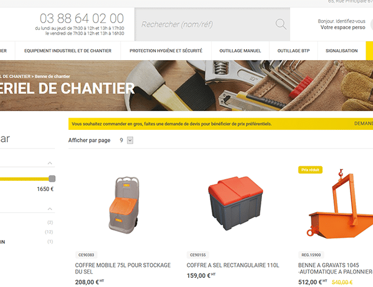Open the Afficher par page dropdown
Screen dimensions: 373x287
point(130,140)
